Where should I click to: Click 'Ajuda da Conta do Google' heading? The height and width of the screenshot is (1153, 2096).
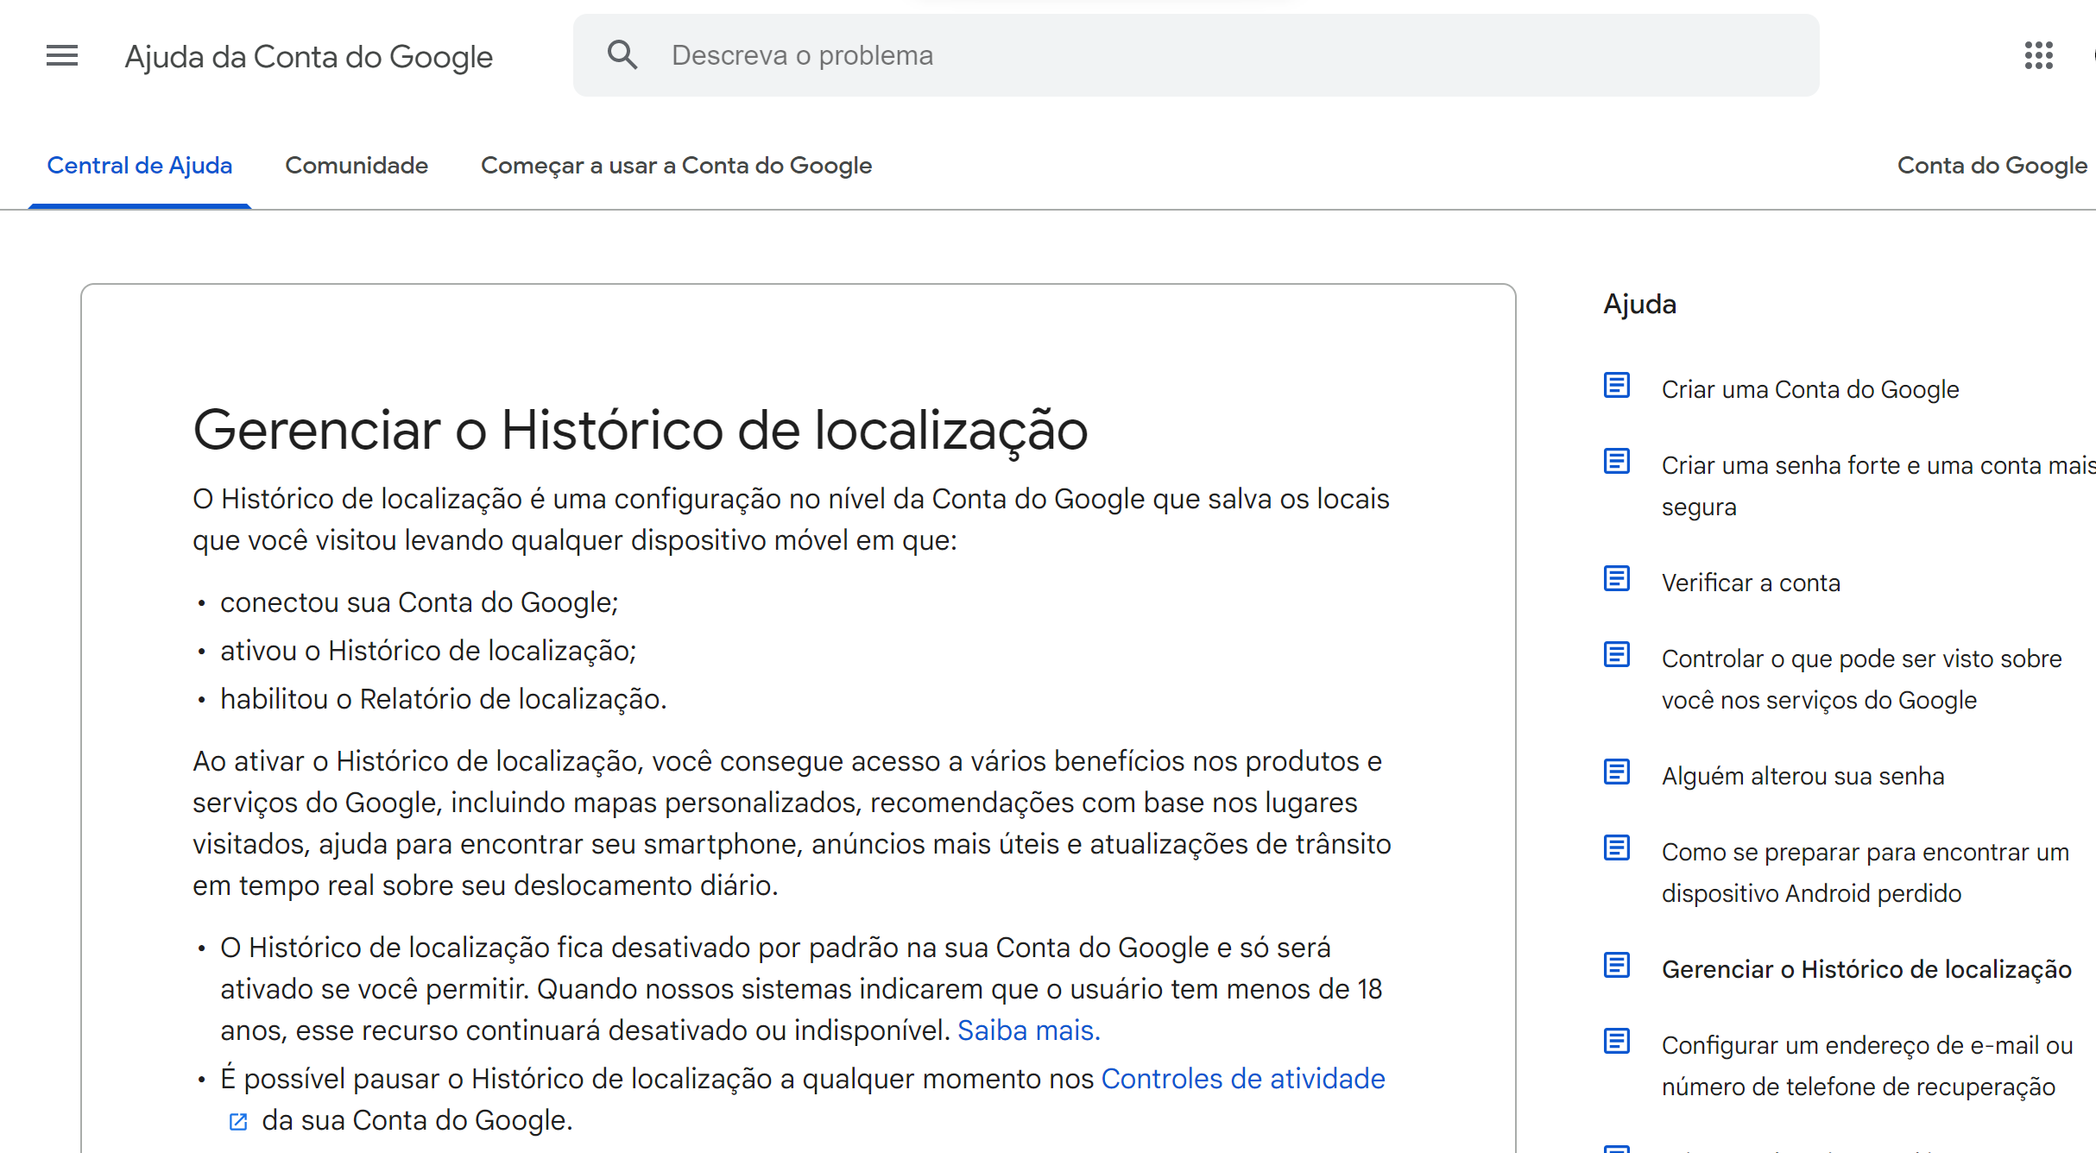(x=309, y=55)
